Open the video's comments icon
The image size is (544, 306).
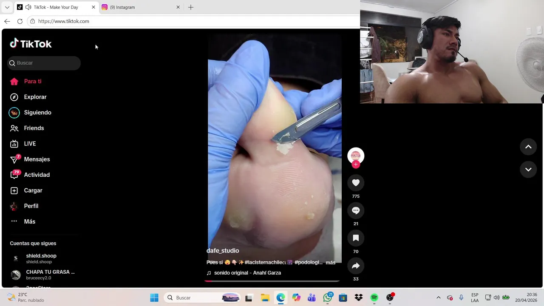click(x=356, y=210)
